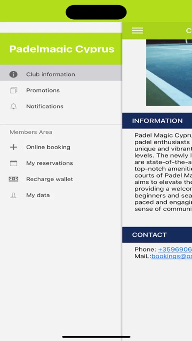
Task: Call the club phone number link
Action: [175, 249]
